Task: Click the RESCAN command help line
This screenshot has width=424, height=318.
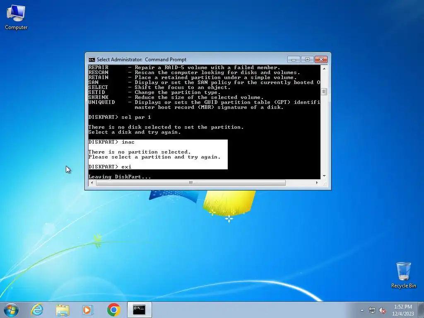Action: [194, 72]
